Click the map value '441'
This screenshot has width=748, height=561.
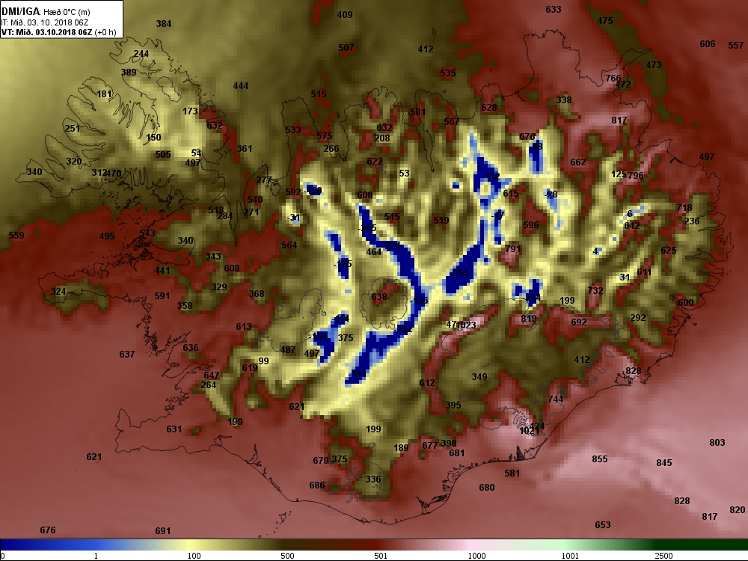point(162,271)
